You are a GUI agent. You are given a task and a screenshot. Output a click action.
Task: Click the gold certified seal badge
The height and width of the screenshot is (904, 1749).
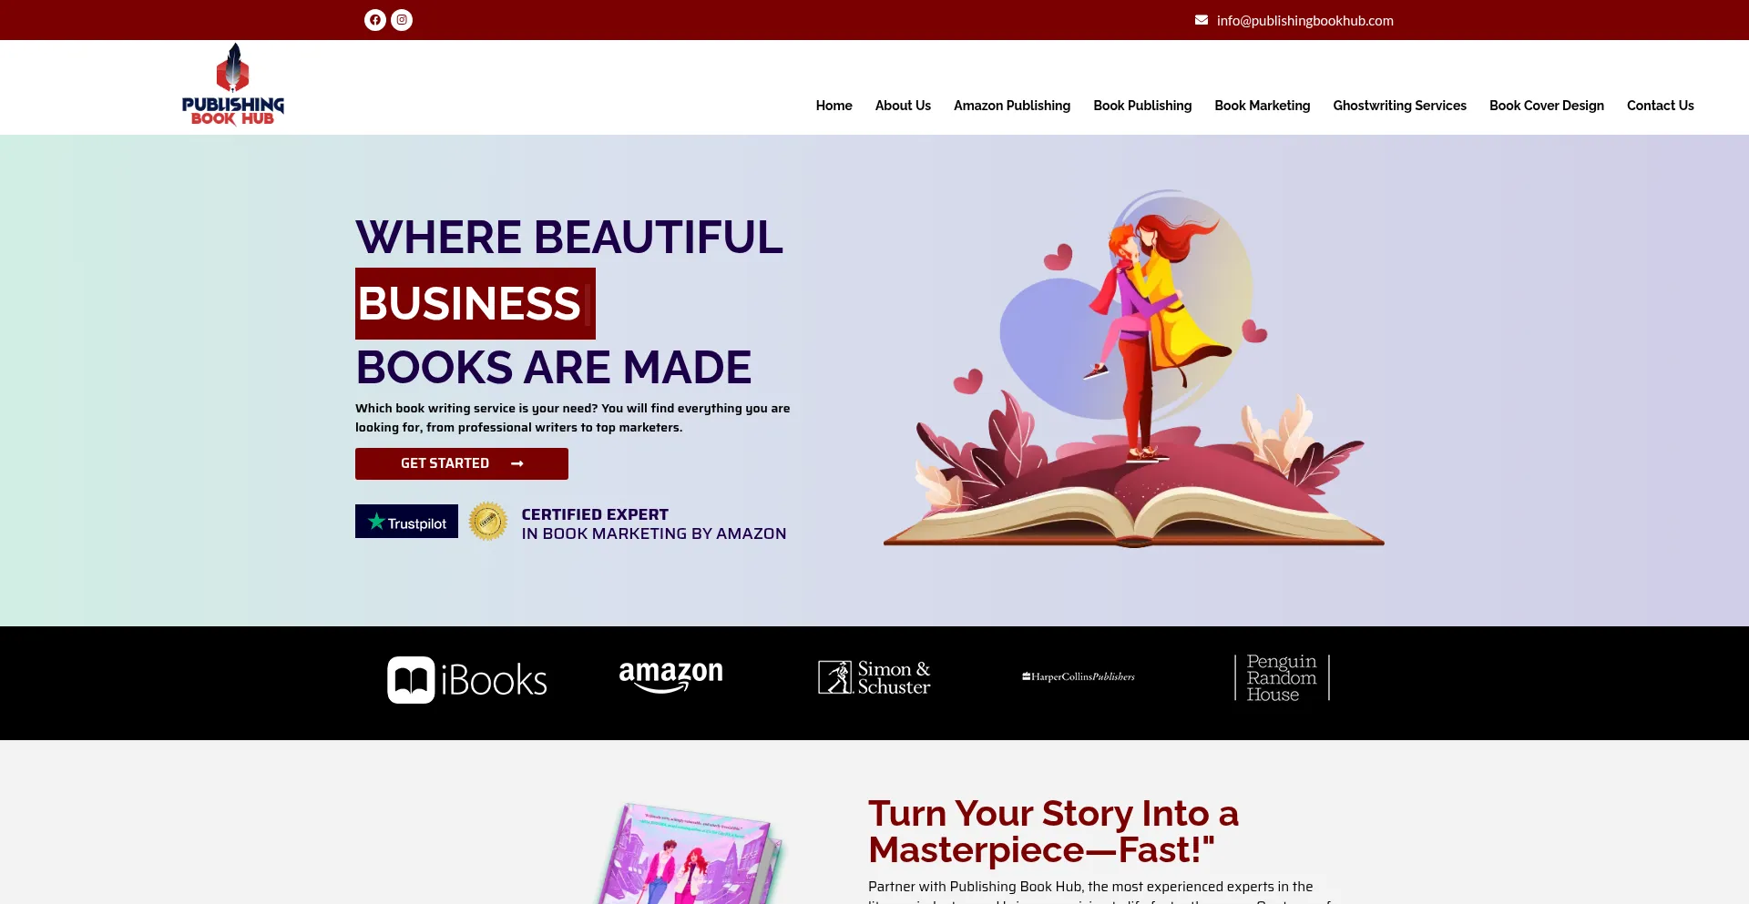tap(488, 522)
